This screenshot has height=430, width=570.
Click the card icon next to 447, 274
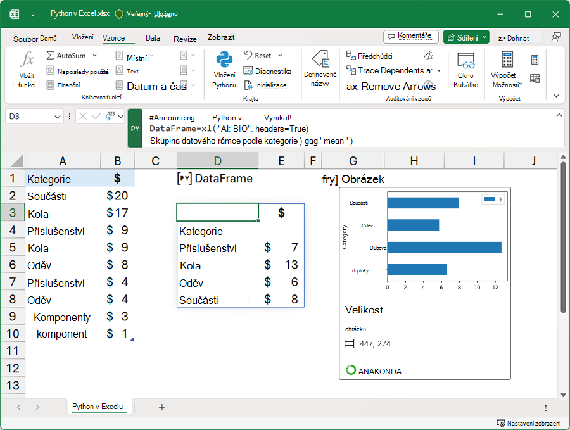point(349,343)
